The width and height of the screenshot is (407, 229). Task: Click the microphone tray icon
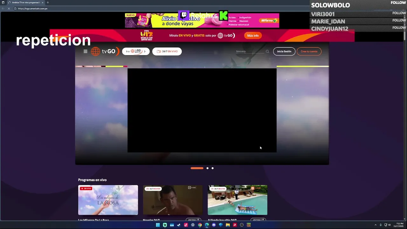click(x=381, y=225)
